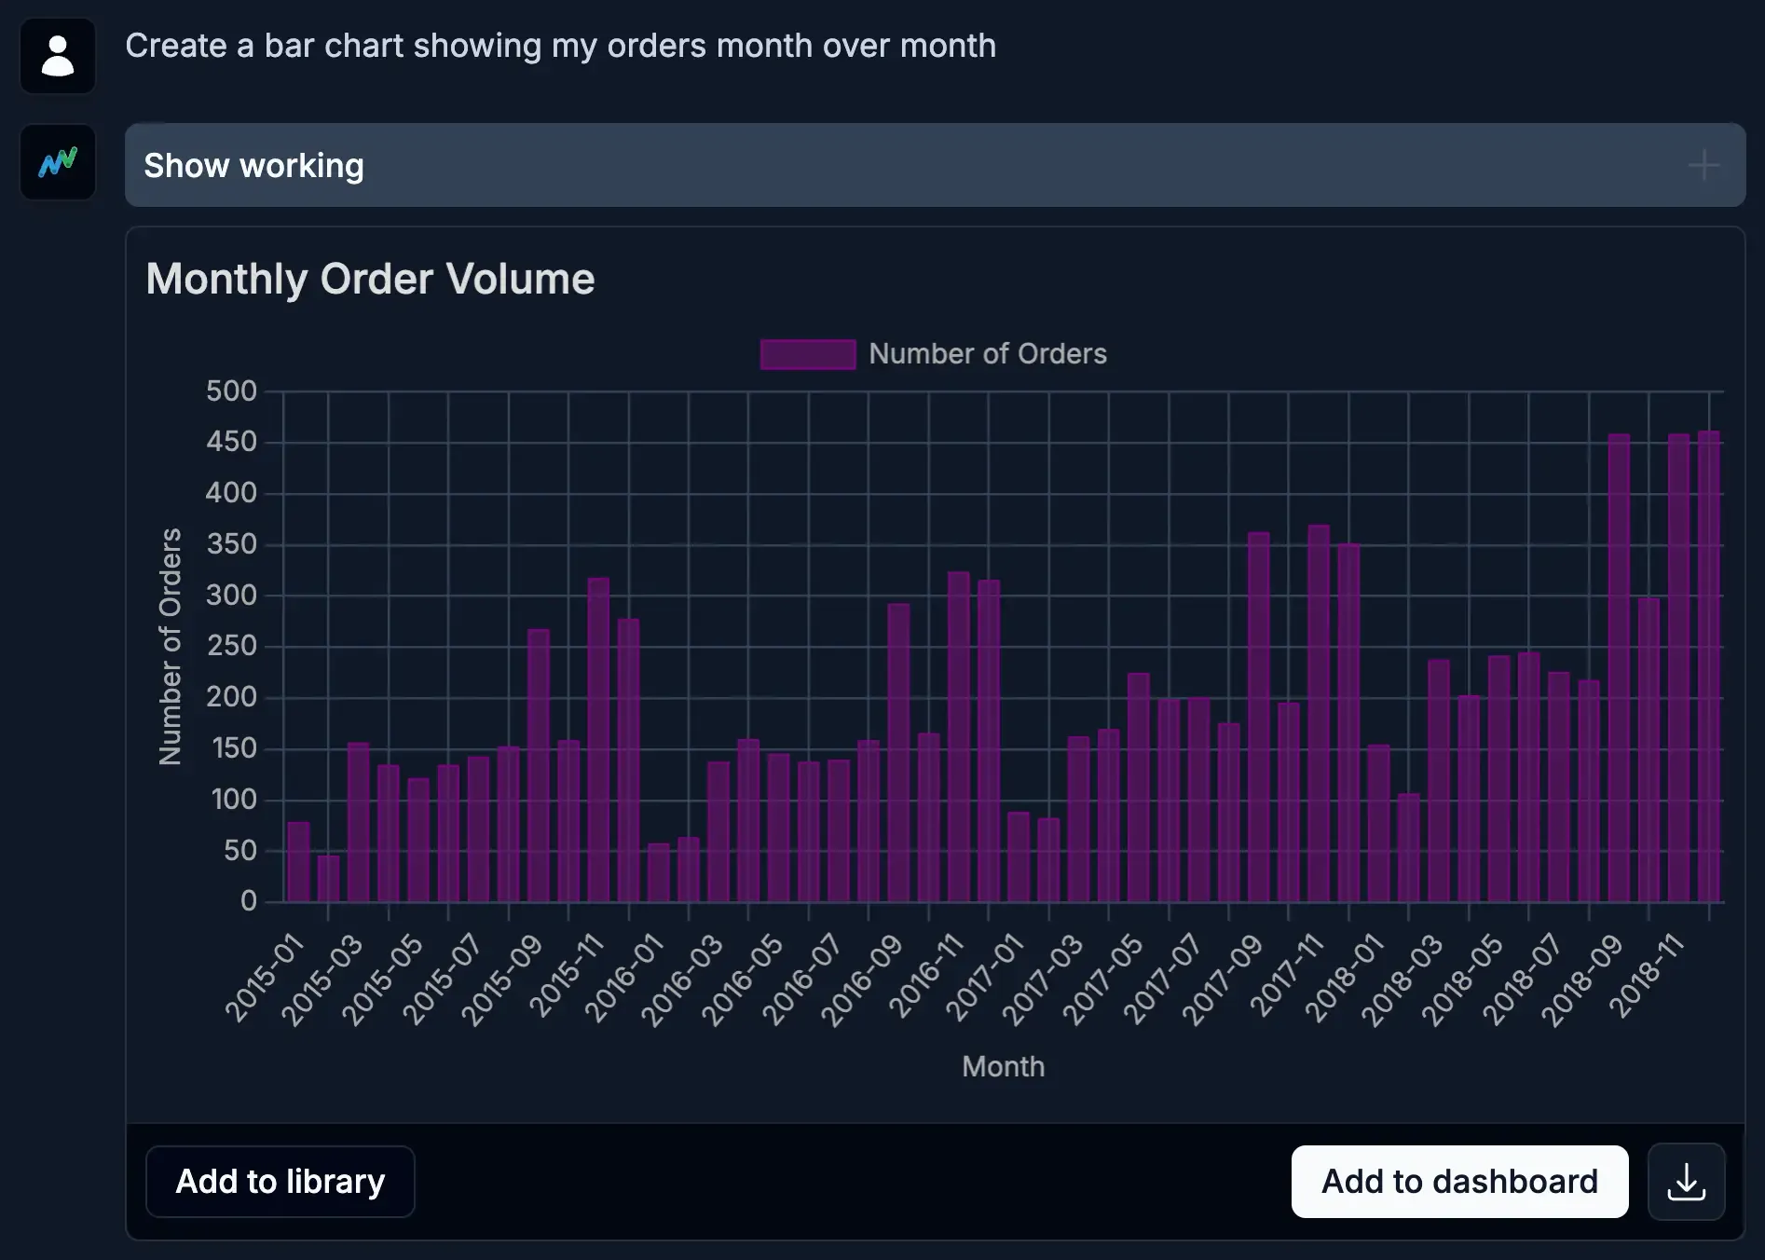Add the chart to dashboard
The image size is (1765, 1260).
click(1459, 1182)
